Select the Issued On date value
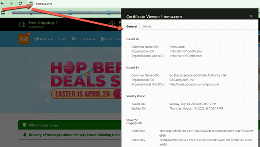The image size is (260, 147). click(193, 104)
